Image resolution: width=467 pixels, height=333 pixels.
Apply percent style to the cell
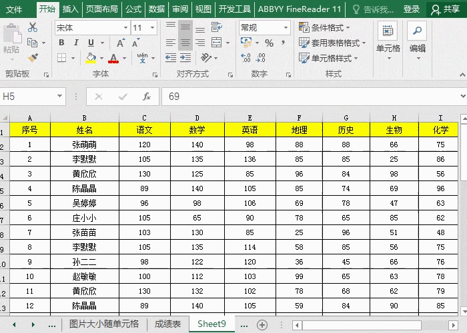269,43
